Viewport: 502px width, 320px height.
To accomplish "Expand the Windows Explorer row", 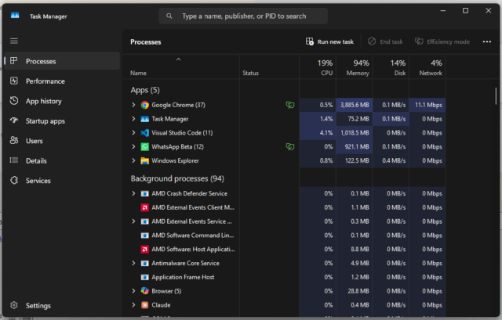I will 133,160.
